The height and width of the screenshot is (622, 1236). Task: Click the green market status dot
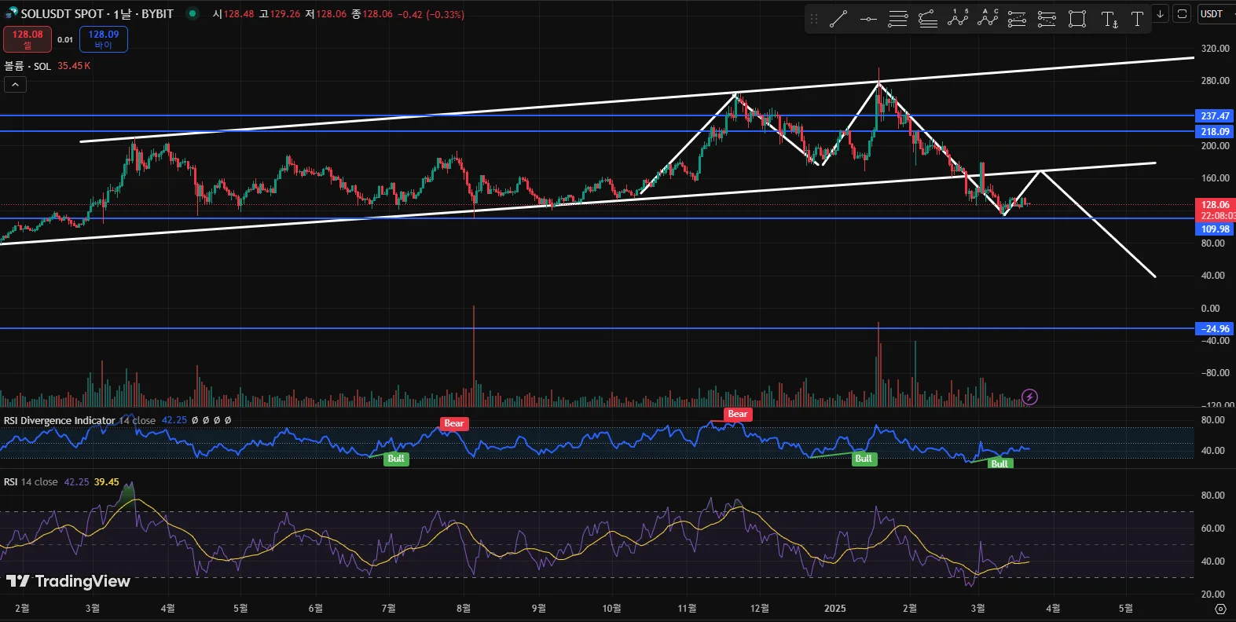[x=193, y=13]
